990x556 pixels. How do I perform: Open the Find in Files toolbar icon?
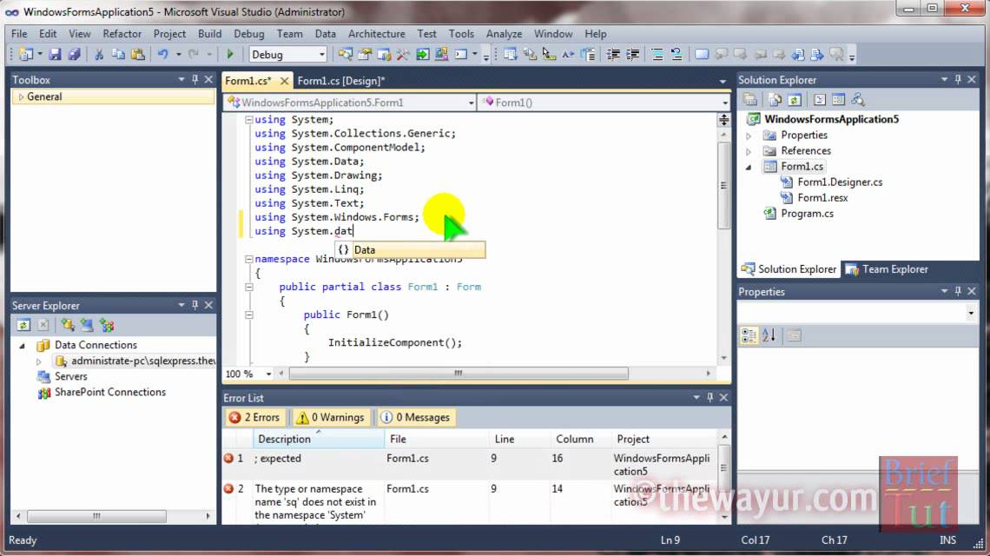[x=346, y=55]
